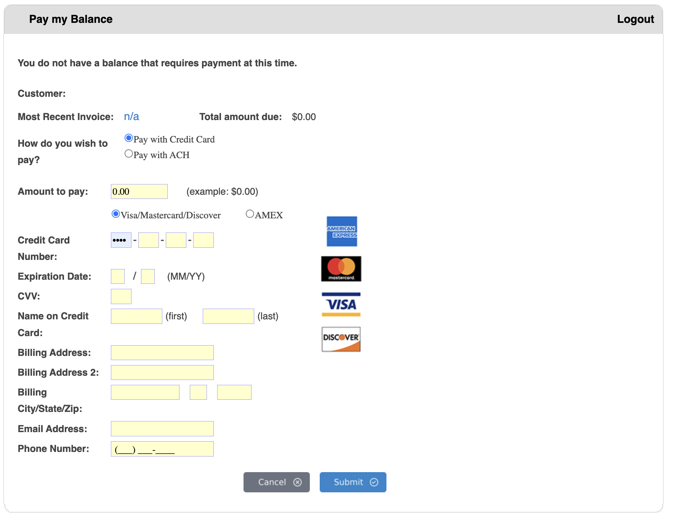The width and height of the screenshot is (673, 519).
Task: Click Logout in the header
Action: [x=635, y=19]
